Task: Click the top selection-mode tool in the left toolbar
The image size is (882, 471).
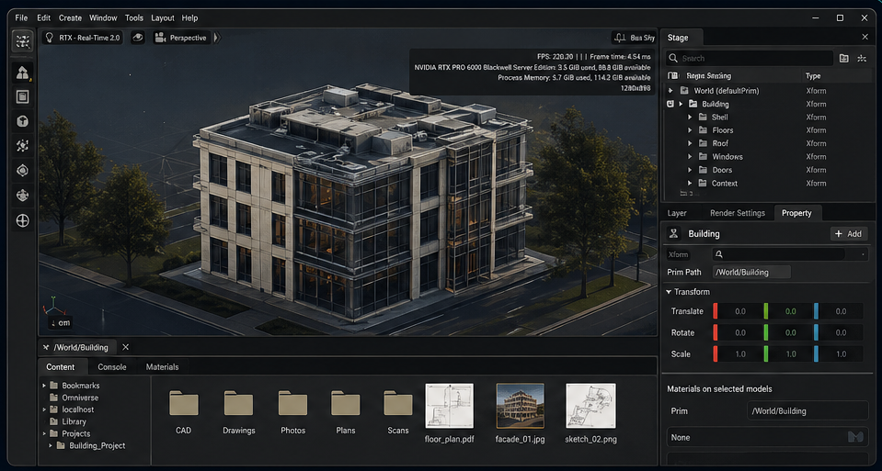Action: tap(22, 41)
